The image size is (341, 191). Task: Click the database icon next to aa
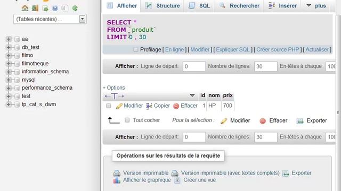coord(17,39)
